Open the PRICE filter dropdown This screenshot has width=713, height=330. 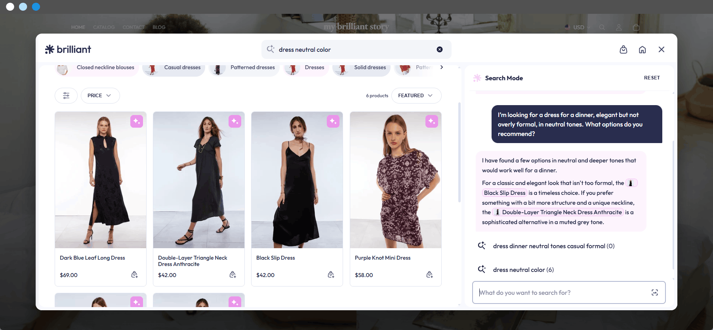100,96
